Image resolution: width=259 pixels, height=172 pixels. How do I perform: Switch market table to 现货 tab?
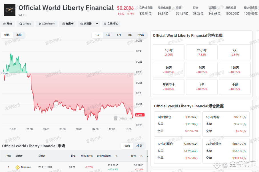point(139,146)
